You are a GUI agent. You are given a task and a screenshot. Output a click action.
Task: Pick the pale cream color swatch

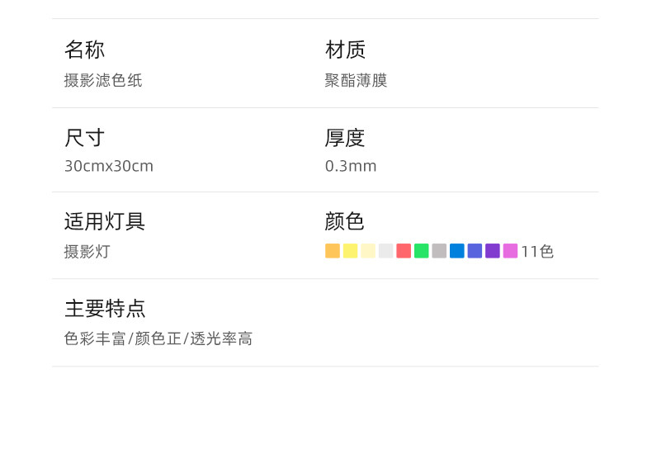368,251
